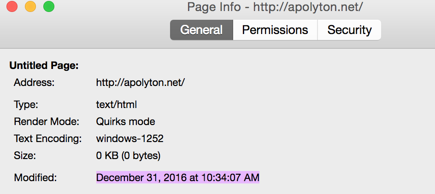Switch to the Permissions tab
Viewport: 435px width, 194px height.
275,30
